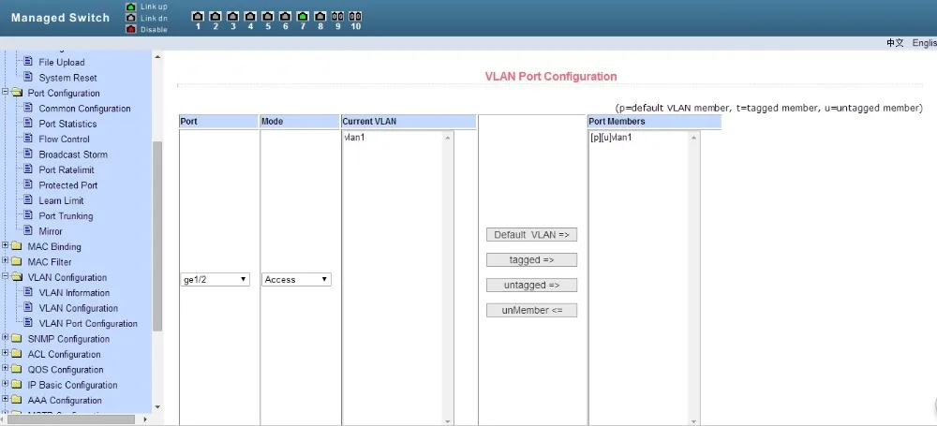Click port 6 status icon in header
This screenshot has height=426, width=937.
coord(285,17)
